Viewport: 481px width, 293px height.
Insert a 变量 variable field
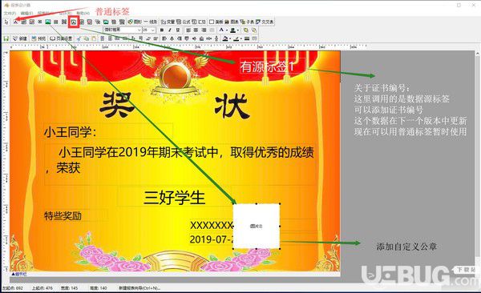(x=168, y=22)
